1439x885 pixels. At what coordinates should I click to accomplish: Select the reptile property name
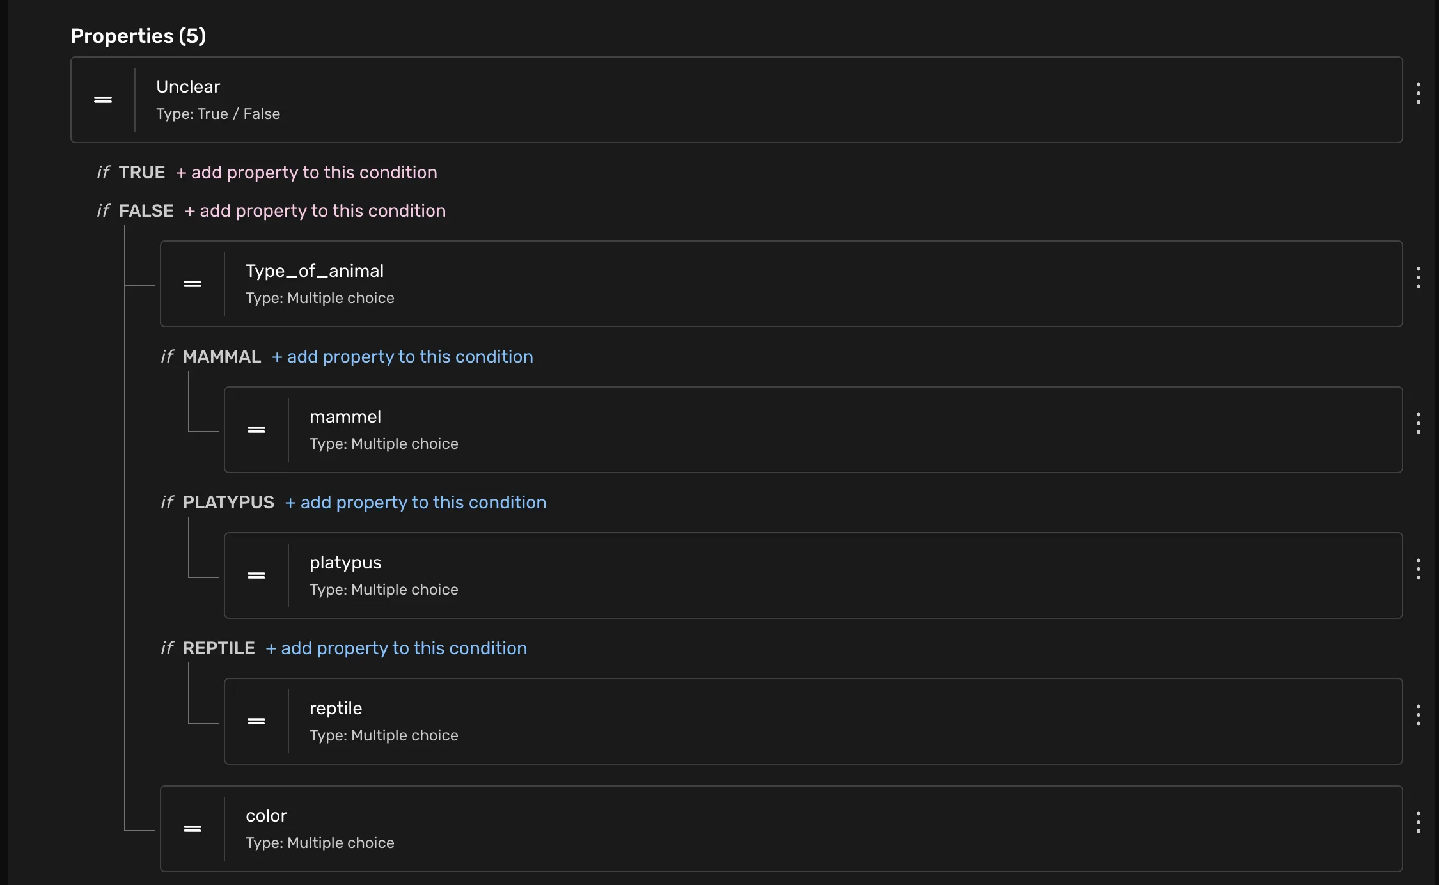pyautogui.click(x=336, y=709)
